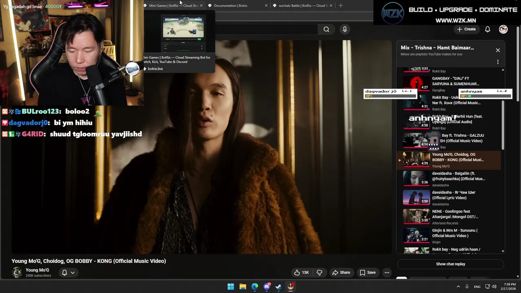Image resolution: width=521 pixels, height=293 pixels.
Task: Open the YouTube account avatar menu
Action: pyautogui.click(x=503, y=29)
